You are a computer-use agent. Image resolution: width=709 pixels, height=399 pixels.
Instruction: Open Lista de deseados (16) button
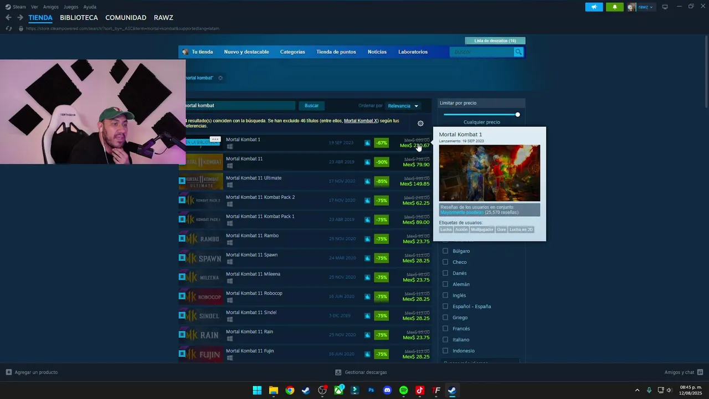coord(495,40)
